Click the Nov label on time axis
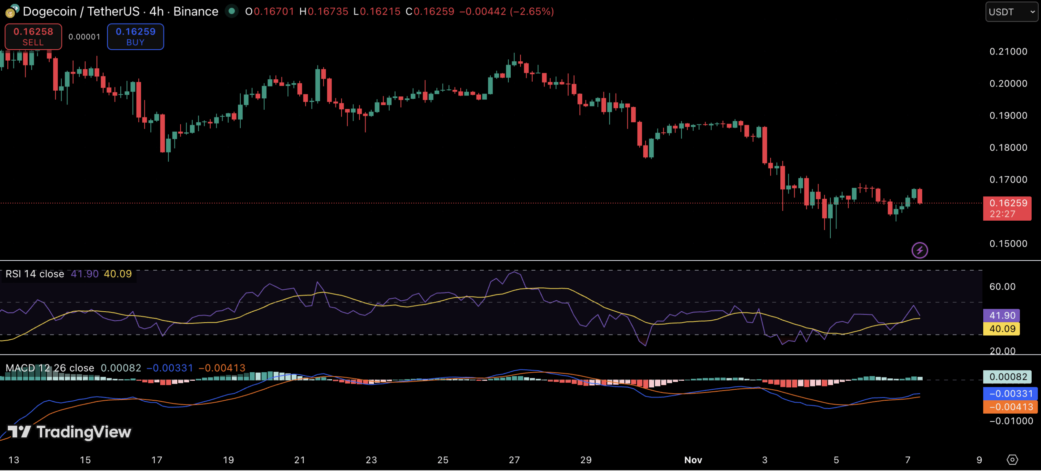1041x471 pixels. pyautogui.click(x=693, y=460)
